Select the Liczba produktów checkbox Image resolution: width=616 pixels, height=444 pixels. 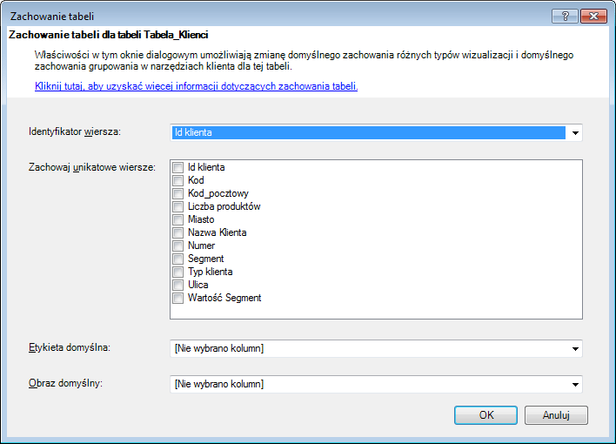coord(178,206)
